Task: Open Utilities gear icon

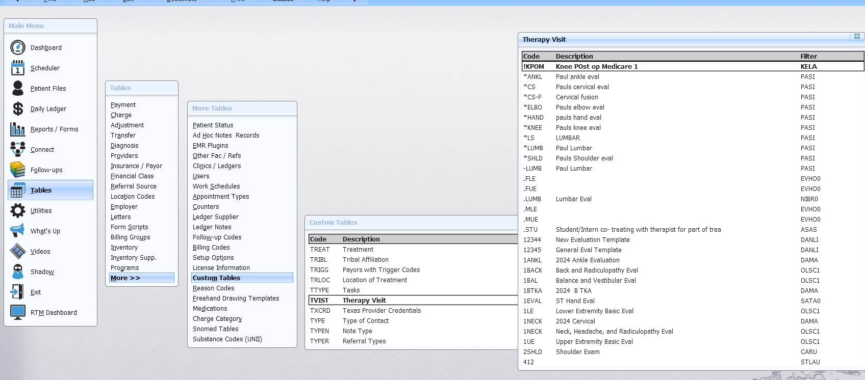Action: point(18,210)
